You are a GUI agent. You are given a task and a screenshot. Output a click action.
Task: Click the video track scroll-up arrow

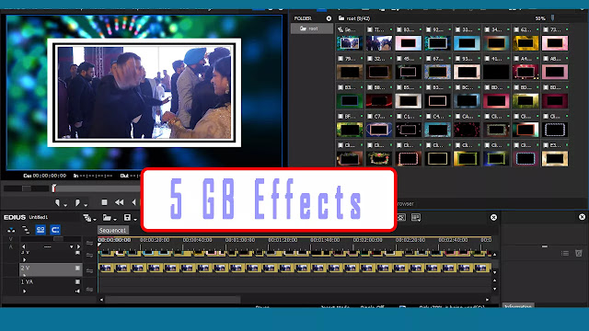coord(494,255)
